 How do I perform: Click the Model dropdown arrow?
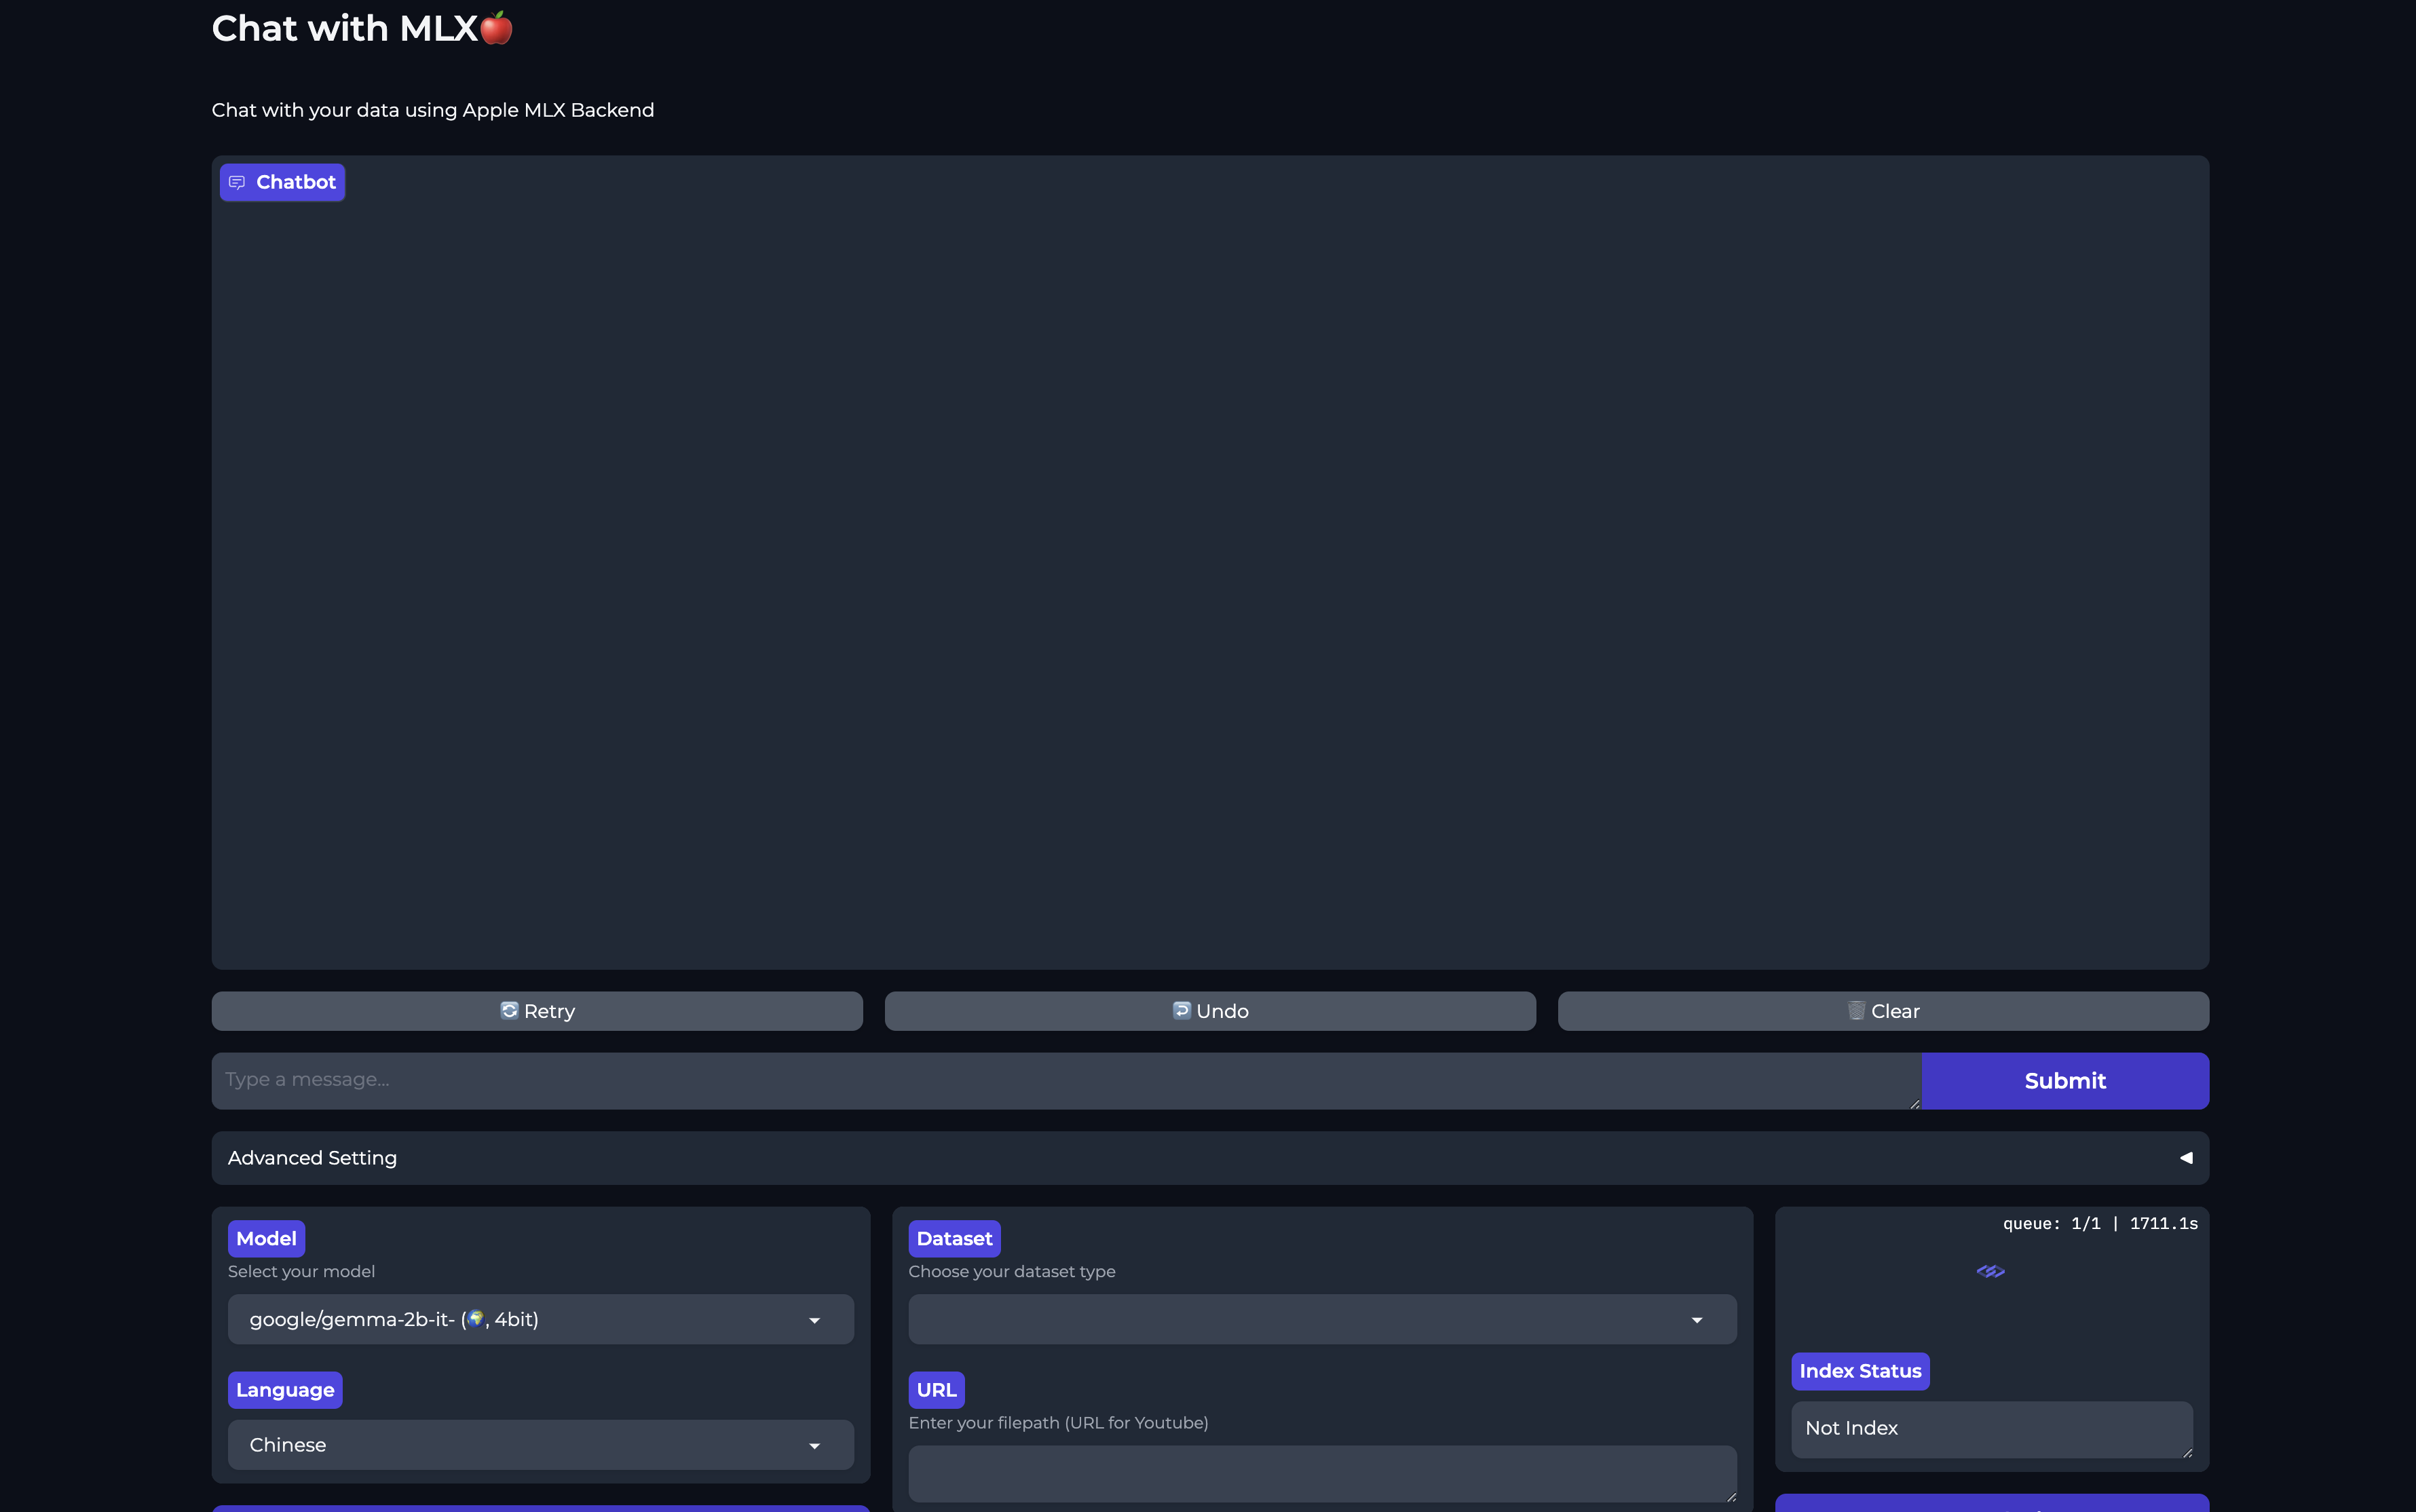click(x=815, y=1321)
